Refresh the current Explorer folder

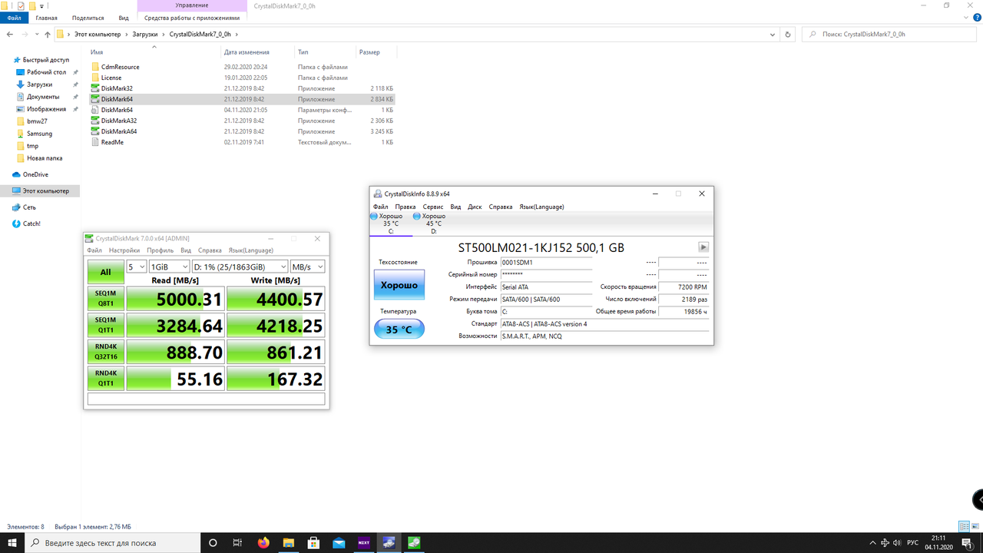(788, 35)
